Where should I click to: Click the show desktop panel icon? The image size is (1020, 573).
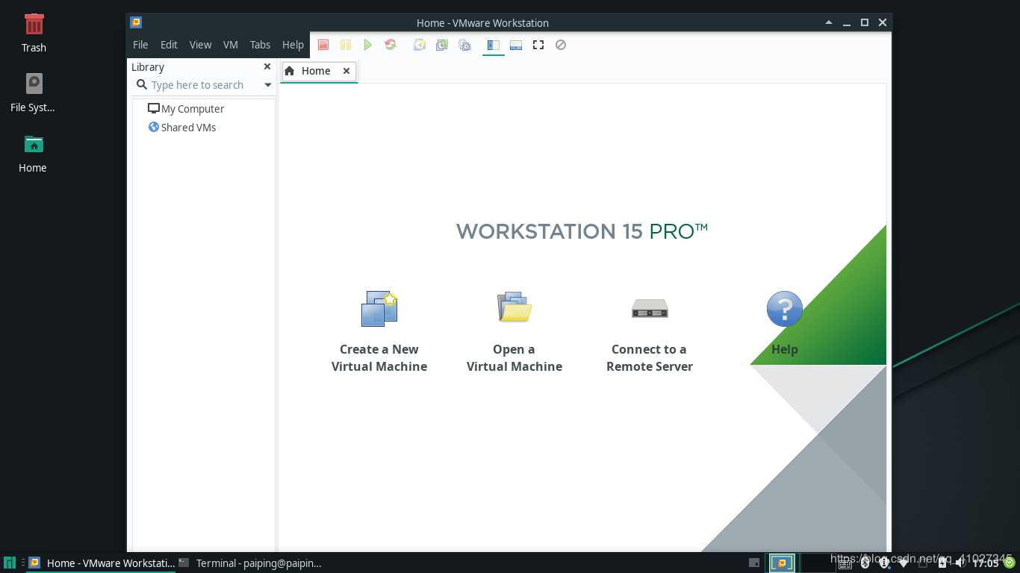pyautogui.click(x=753, y=563)
